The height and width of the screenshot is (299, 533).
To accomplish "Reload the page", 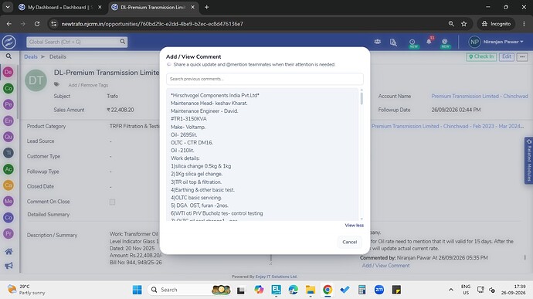I will click(37, 24).
